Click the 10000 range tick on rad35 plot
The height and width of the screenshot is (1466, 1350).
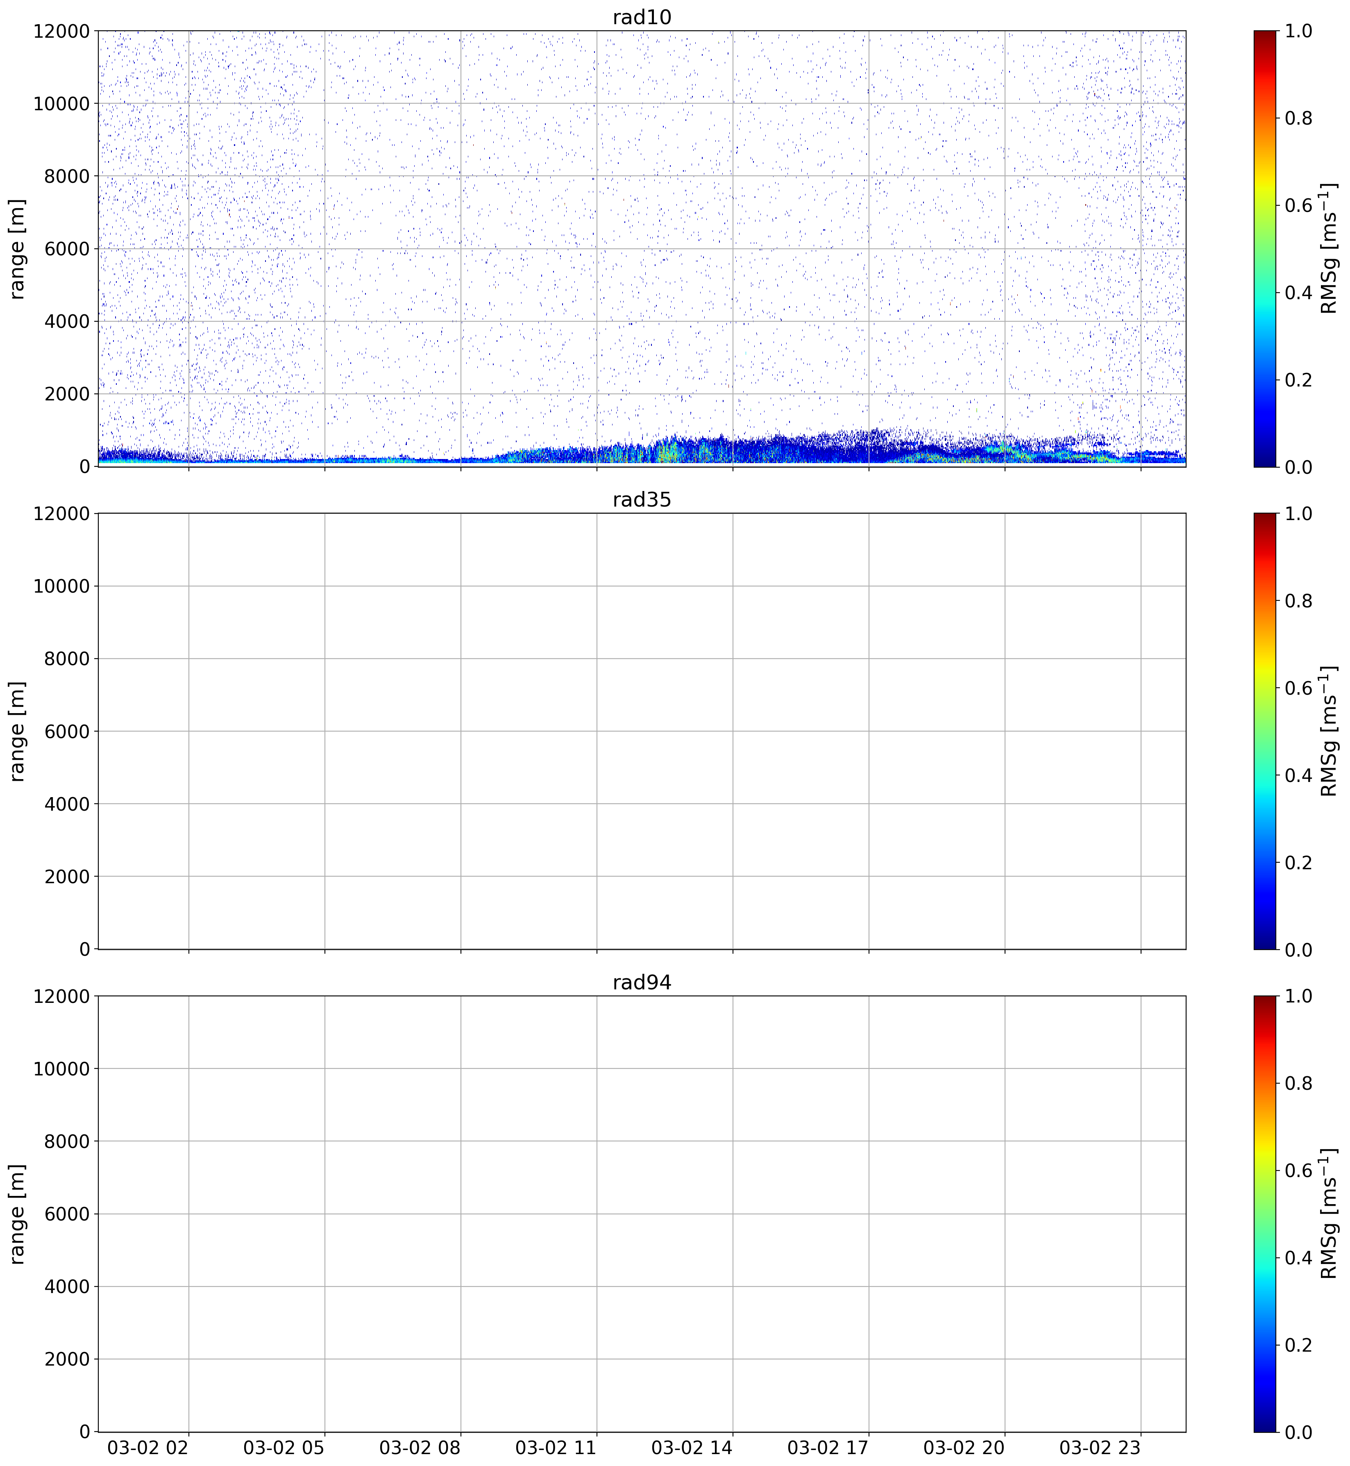[61, 586]
